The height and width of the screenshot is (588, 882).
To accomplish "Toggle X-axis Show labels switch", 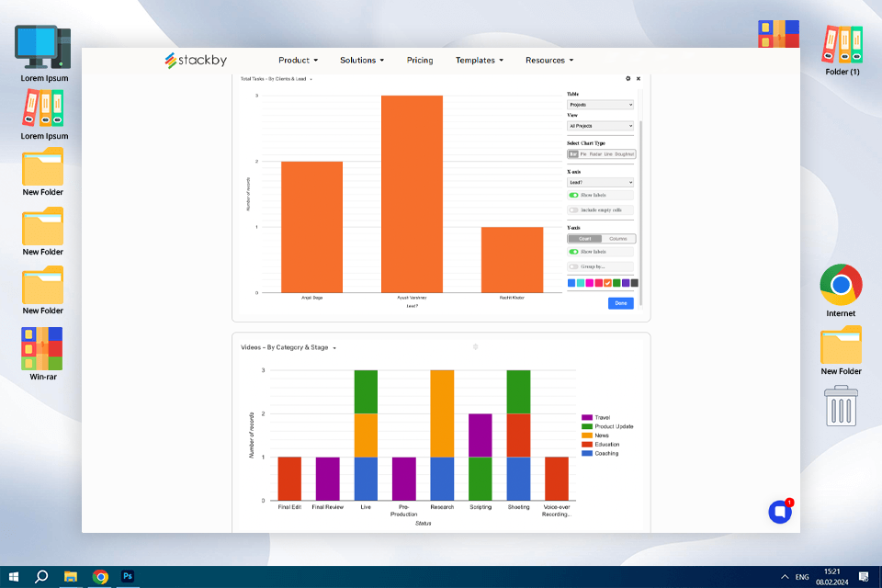I will click(573, 196).
